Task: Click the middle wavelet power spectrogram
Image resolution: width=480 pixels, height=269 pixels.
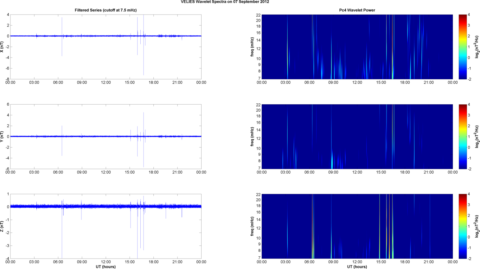Action: tap(357, 137)
